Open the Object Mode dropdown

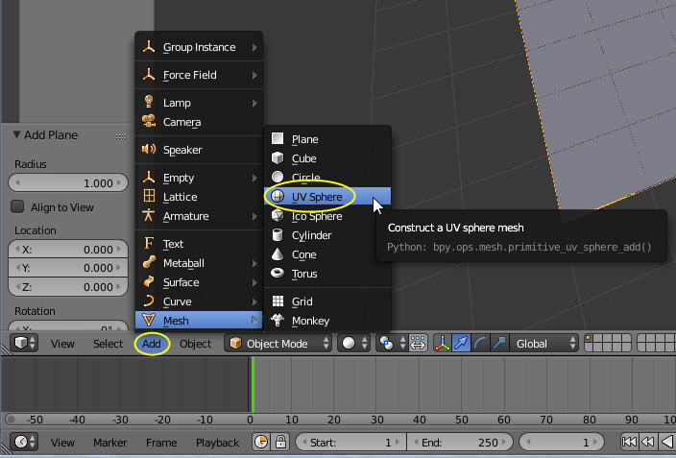pyautogui.click(x=279, y=344)
